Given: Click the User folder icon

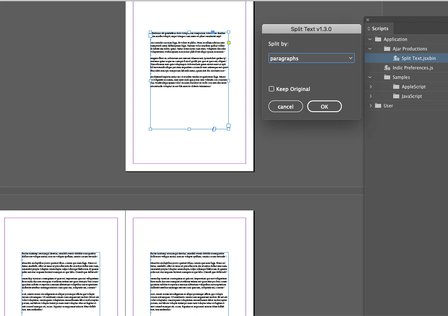Looking at the screenshot, I should [378, 106].
